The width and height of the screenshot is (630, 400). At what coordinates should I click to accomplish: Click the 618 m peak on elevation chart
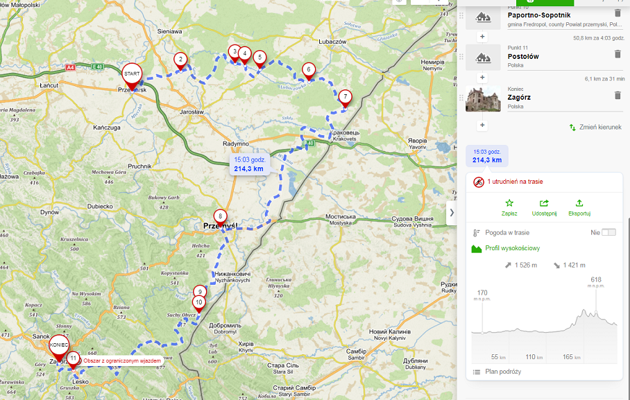596,291
